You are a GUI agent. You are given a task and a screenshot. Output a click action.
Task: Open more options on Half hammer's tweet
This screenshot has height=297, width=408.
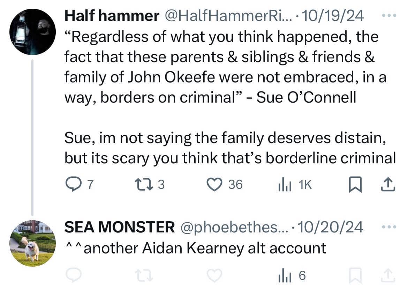pos(389,15)
